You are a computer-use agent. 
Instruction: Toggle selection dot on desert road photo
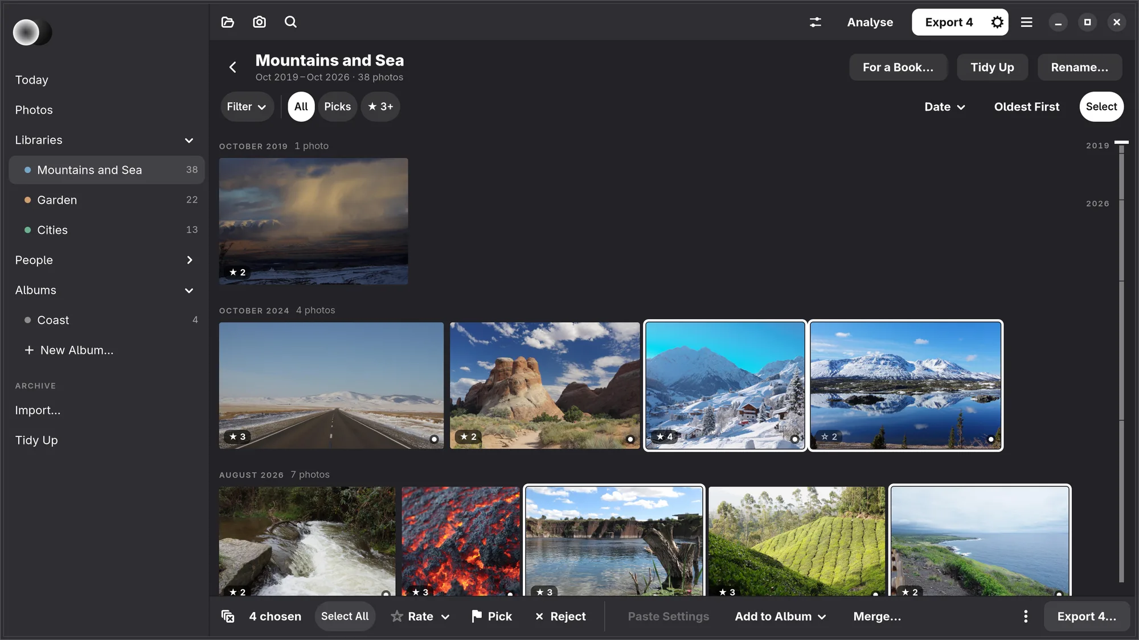click(x=434, y=439)
